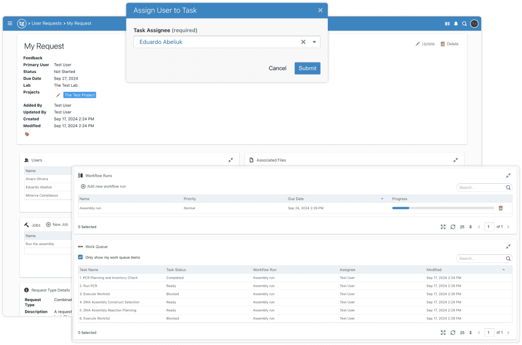
Task: Open global search via magnifier icon
Action: [465, 23]
